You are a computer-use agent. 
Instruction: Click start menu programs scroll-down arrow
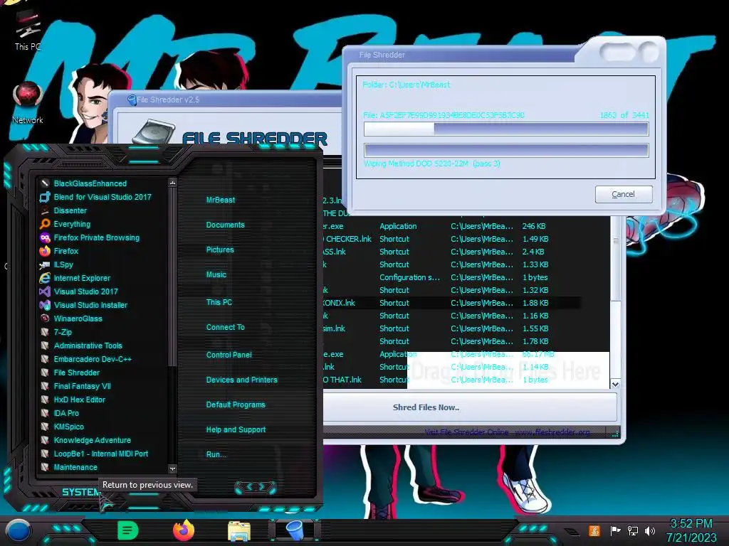[x=172, y=469]
